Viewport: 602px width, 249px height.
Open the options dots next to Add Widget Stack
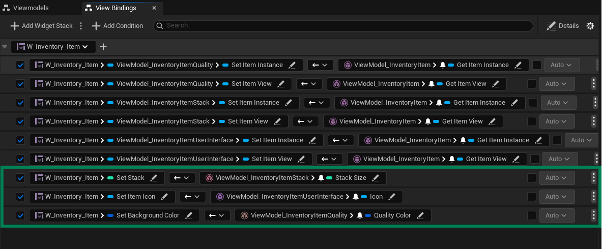pos(81,26)
